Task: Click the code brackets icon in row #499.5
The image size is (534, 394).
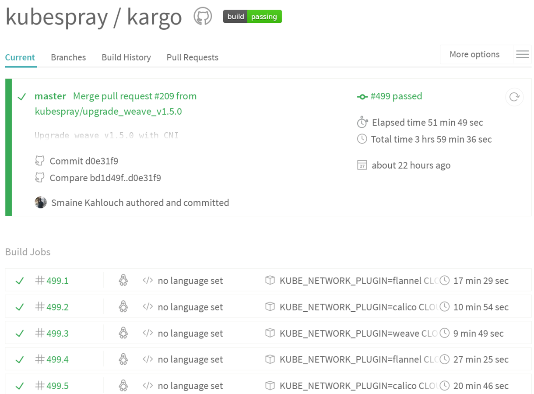Action: [x=148, y=385]
